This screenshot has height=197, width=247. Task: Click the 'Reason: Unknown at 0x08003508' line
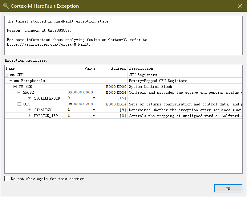39,31
